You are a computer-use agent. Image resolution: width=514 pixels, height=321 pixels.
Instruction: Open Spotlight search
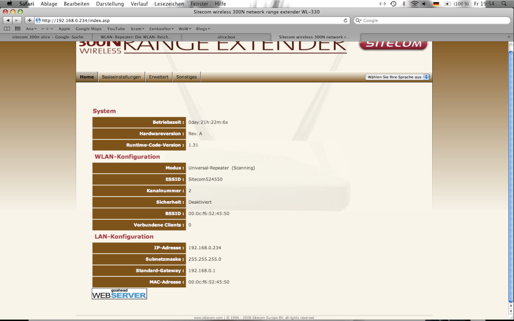(504, 4)
